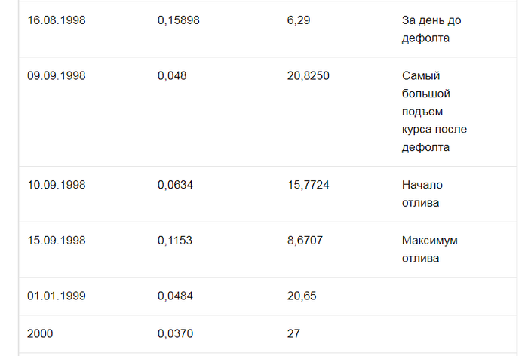Select the note "Максимум отлива"
The height and width of the screenshot is (356, 528).
(430, 249)
